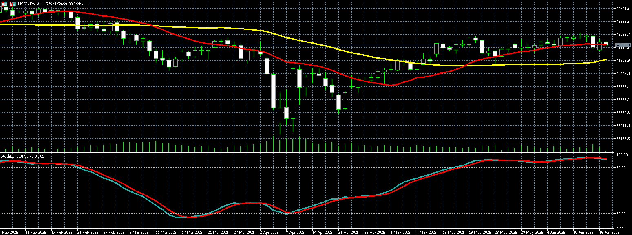Select the right end of yellow moving average
Screen dimensions: 632x235
[606, 60]
